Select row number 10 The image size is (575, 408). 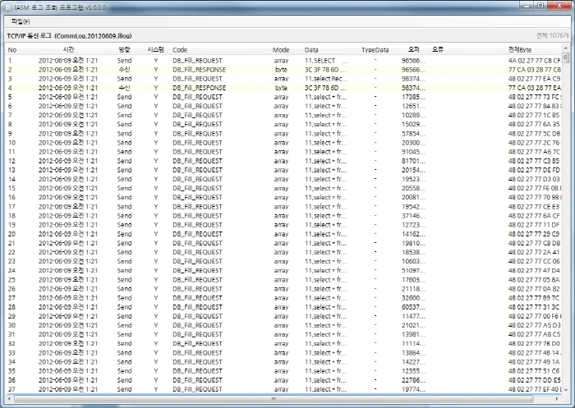click(x=11, y=143)
